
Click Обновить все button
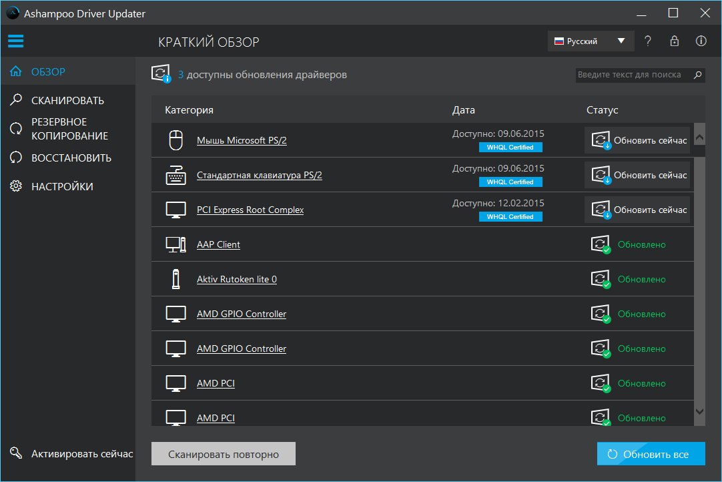[x=651, y=454]
